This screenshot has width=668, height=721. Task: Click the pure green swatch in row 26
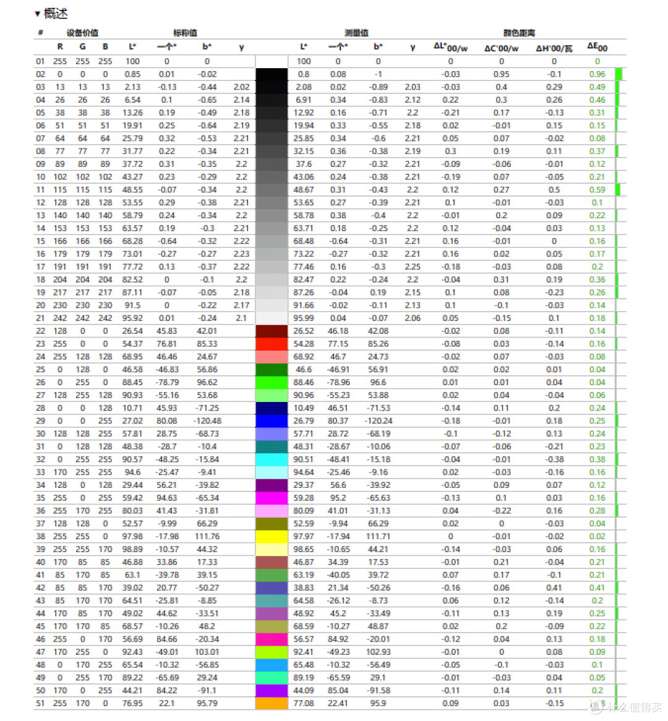click(272, 383)
